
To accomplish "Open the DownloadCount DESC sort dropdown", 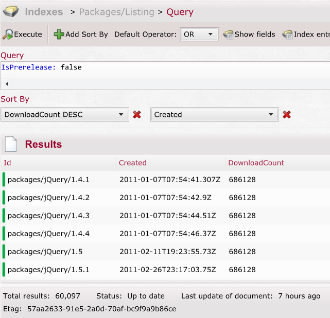I will coord(65,115).
